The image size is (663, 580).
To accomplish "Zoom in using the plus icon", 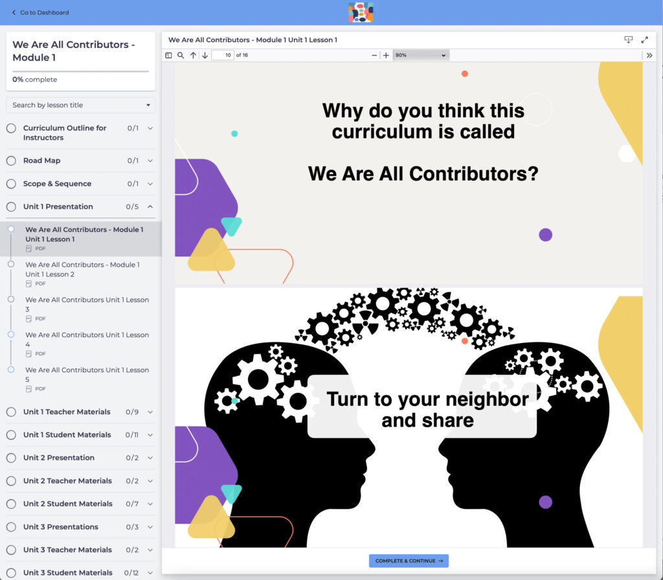I will pos(386,56).
